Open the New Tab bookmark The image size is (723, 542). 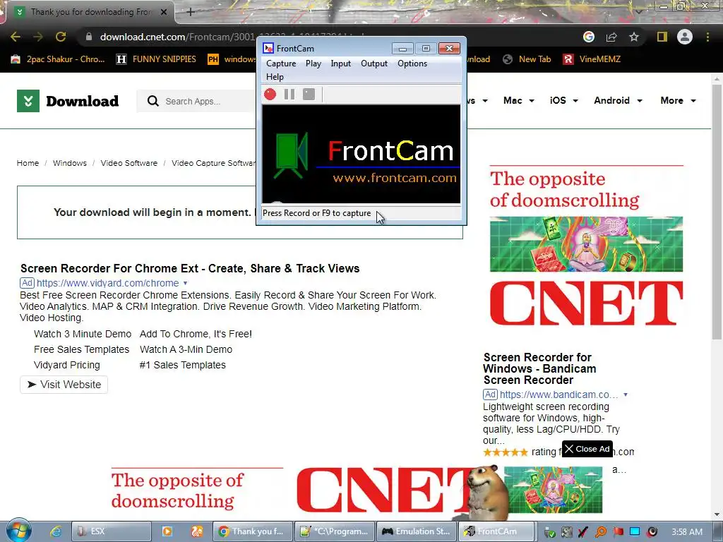527,59
